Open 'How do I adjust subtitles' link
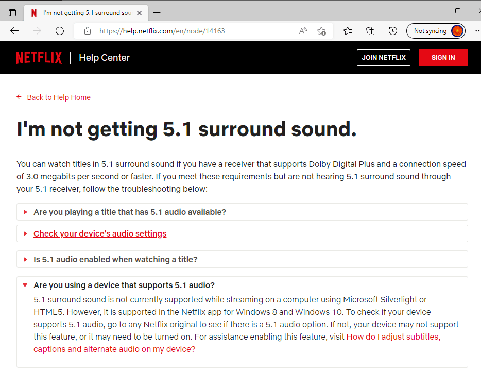The image size is (481, 370). coord(237,343)
